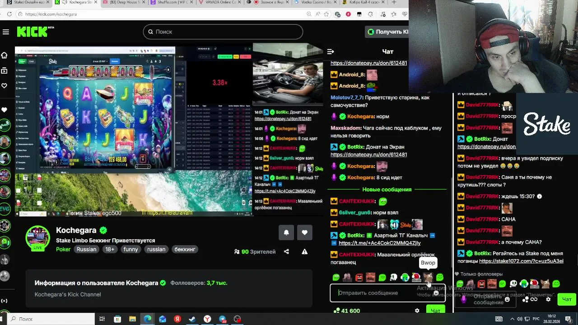This screenshot has width=578, height=325.
Task: Click the Получить Kick button
Action: click(387, 32)
